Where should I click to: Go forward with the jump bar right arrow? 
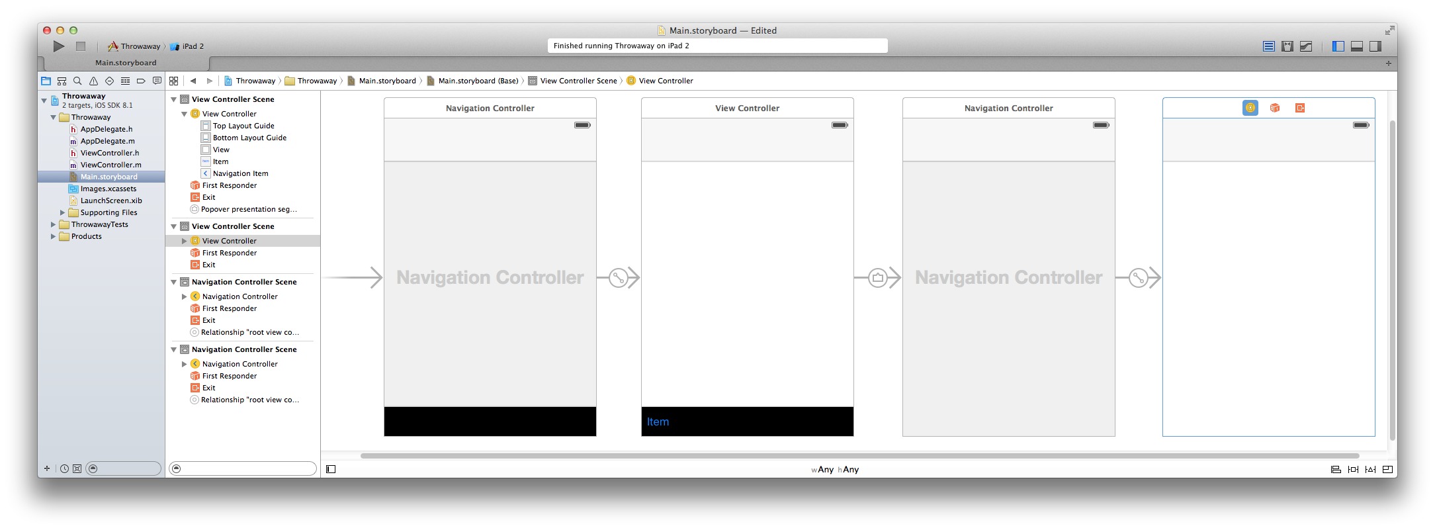210,81
